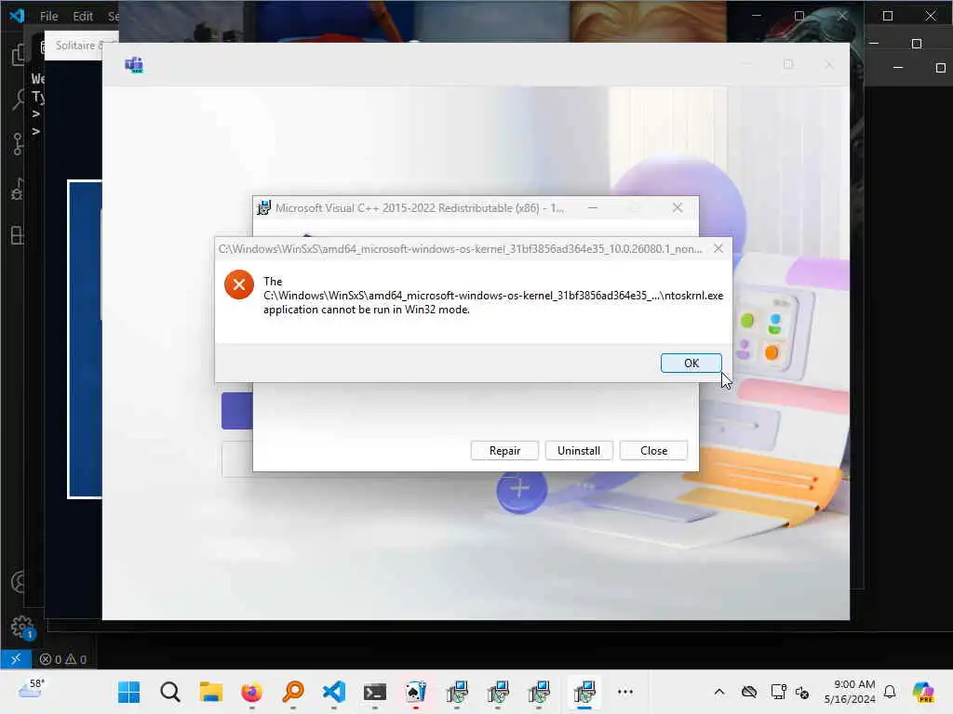Open the Edit menu in VS Code
Image resolution: width=953 pixels, height=714 pixels.
(83, 17)
